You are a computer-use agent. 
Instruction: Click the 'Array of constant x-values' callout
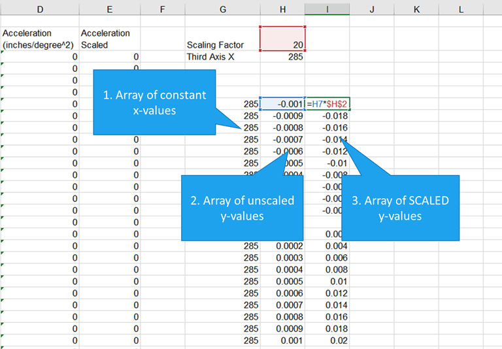155,103
